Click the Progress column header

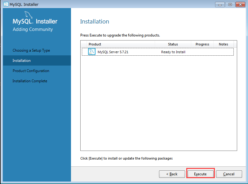point(202,44)
